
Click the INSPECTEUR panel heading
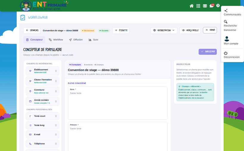click(183, 64)
